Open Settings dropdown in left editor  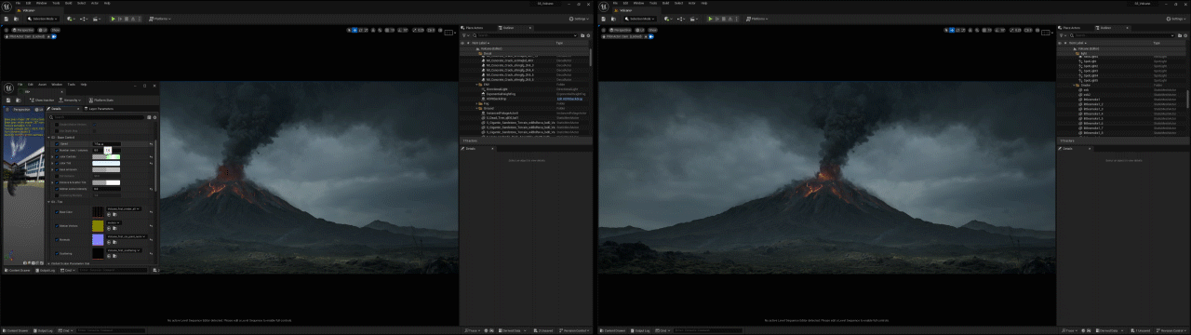[579, 19]
